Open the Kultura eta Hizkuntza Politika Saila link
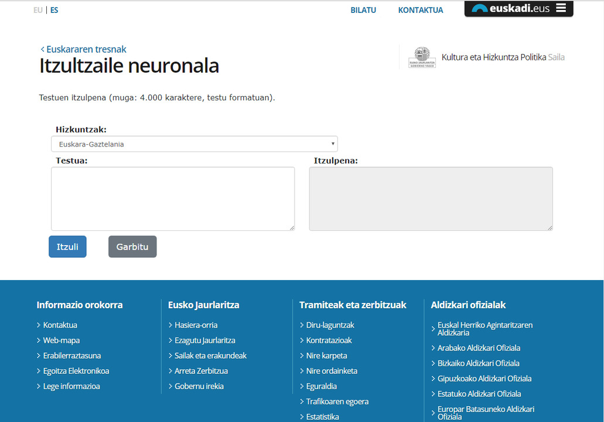The width and height of the screenshot is (604, 422). [x=503, y=57]
